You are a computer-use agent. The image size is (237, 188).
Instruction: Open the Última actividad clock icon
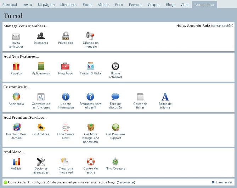pos(115,66)
